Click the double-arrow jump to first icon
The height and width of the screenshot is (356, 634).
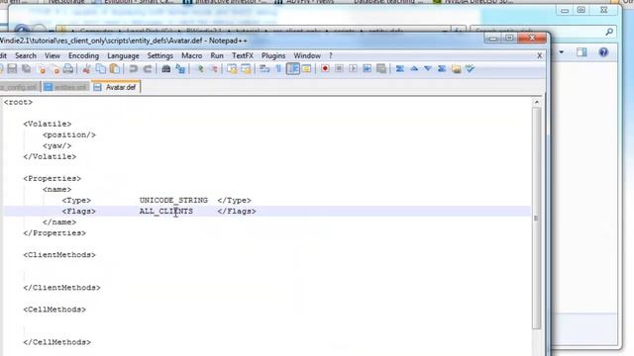tap(400, 68)
